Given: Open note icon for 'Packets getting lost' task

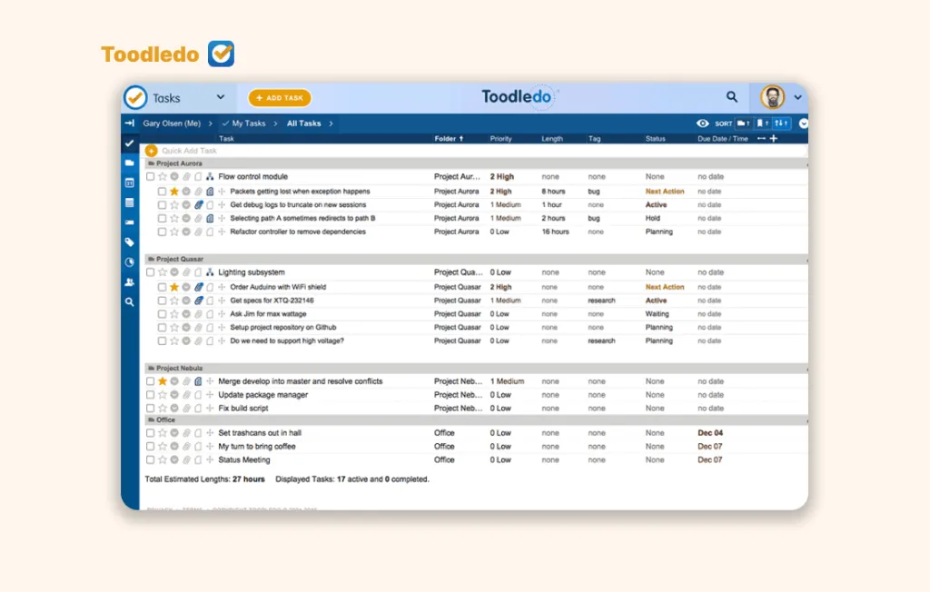Looking at the screenshot, I should click(x=210, y=192).
